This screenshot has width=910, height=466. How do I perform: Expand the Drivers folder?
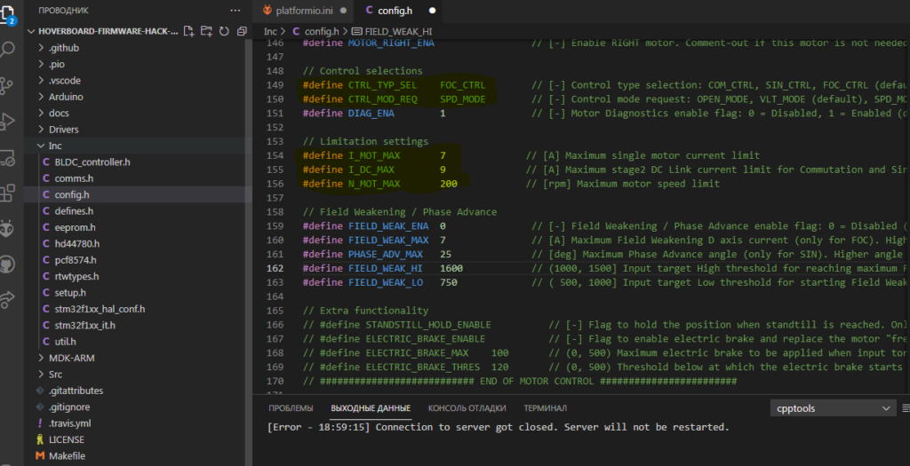click(63, 130)
